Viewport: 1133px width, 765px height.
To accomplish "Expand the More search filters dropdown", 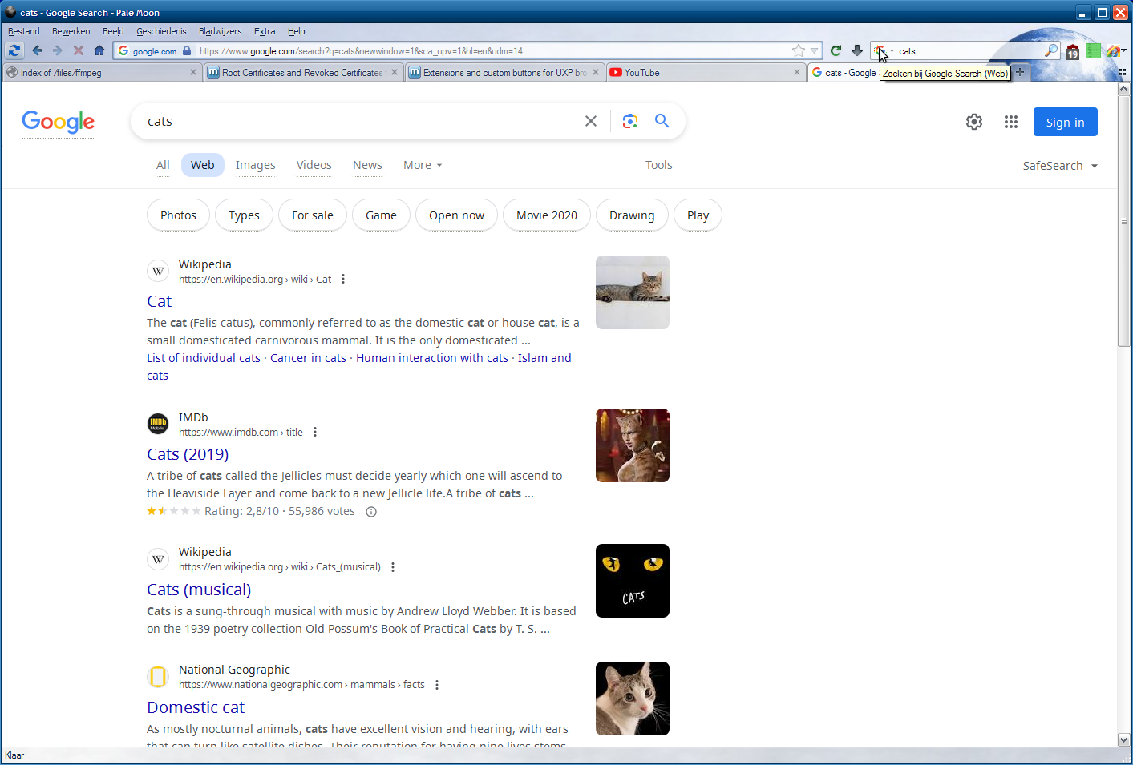I will click(423, 165).
